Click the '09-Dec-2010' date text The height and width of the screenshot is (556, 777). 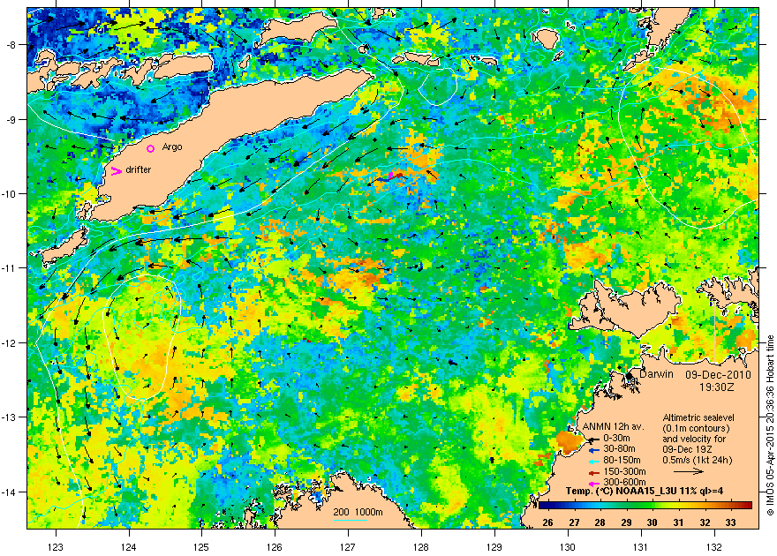point(718,375)
